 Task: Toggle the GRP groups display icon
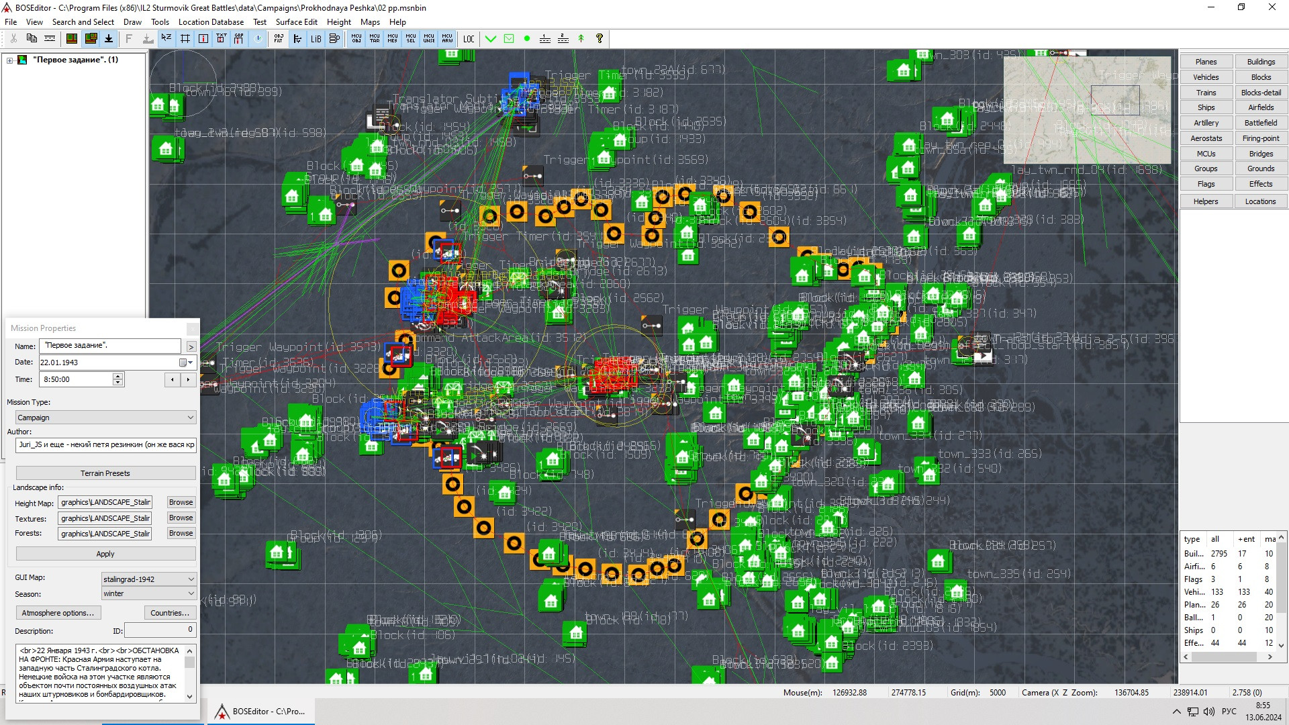coord(239,39)
